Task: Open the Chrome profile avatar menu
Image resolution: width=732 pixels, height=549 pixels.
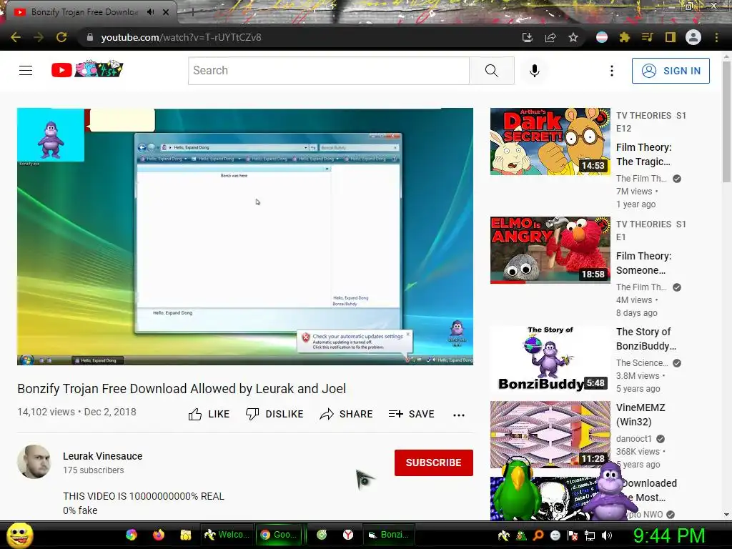Action: pos(693,37)
